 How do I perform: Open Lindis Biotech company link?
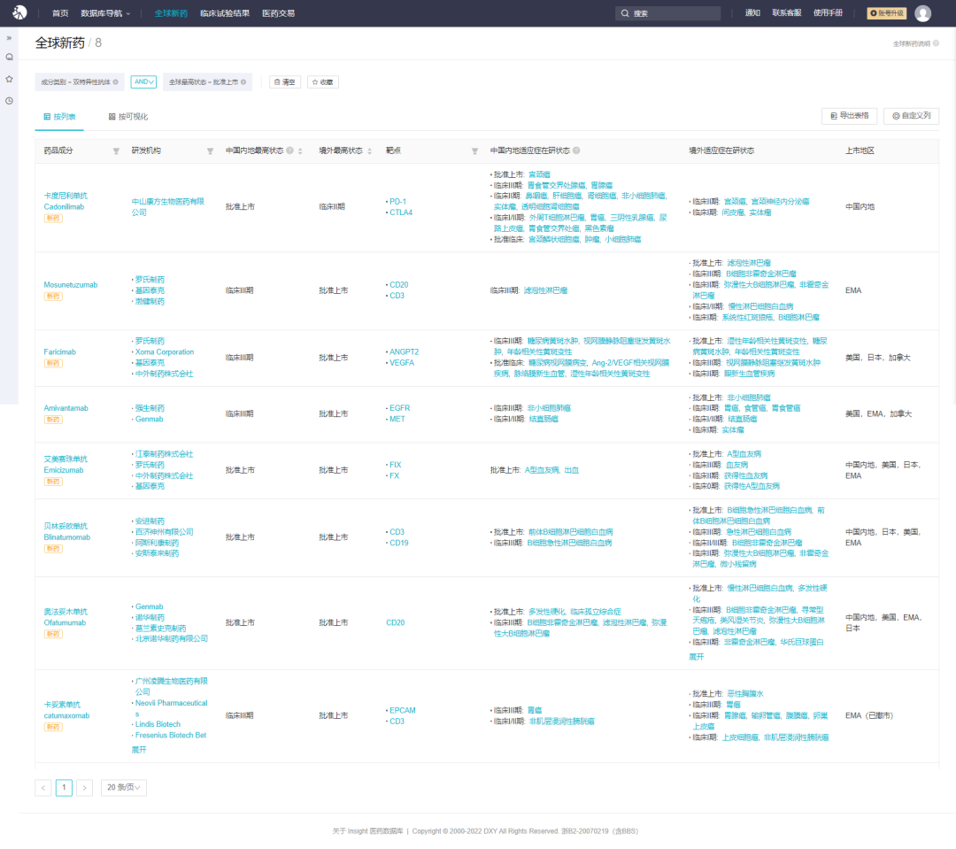(x=158, y=724)
